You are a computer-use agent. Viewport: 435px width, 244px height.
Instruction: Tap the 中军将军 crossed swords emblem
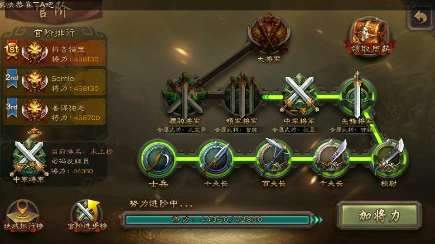300,95
